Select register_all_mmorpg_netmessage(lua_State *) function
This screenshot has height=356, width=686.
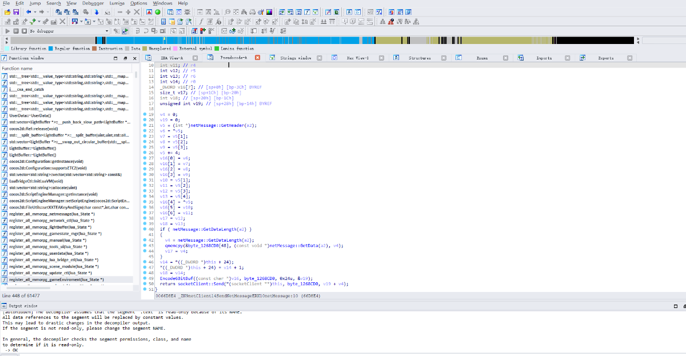point(51,213)
